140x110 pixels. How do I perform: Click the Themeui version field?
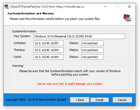pyautogui.click(x=49, y=50)
